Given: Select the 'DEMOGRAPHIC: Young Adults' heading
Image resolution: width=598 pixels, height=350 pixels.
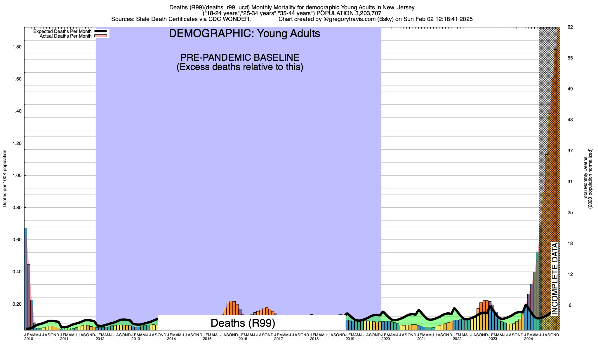Looking at the screenshot, I should [x=244, y=34].
